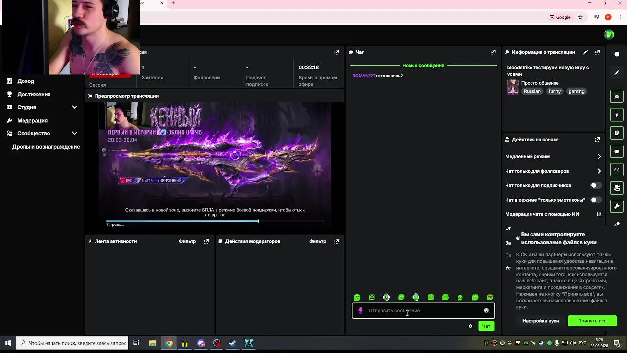
Task: Expand the Студия sidebar section
Action: (74, 107)
